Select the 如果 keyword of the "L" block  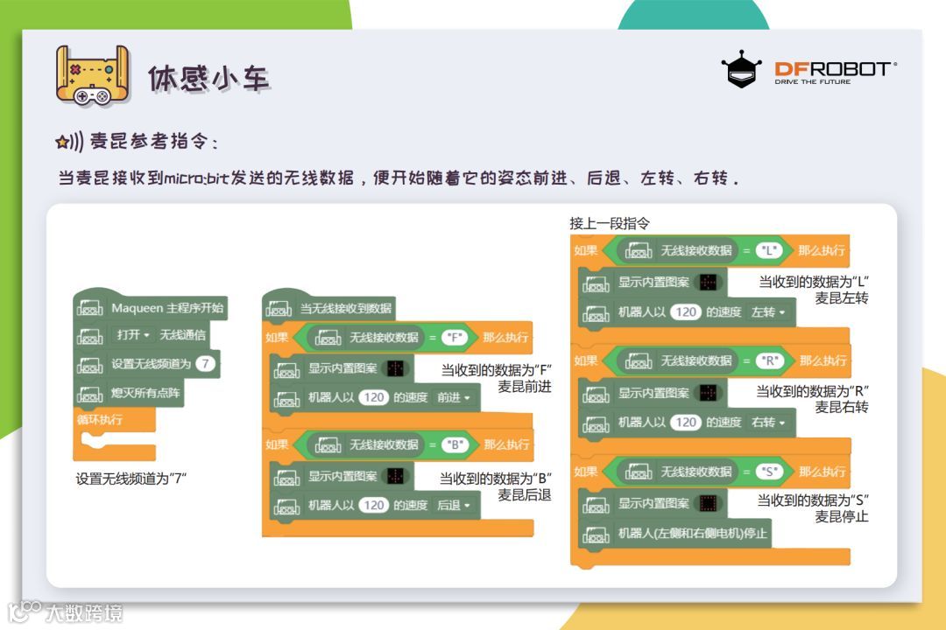[586, 251]
